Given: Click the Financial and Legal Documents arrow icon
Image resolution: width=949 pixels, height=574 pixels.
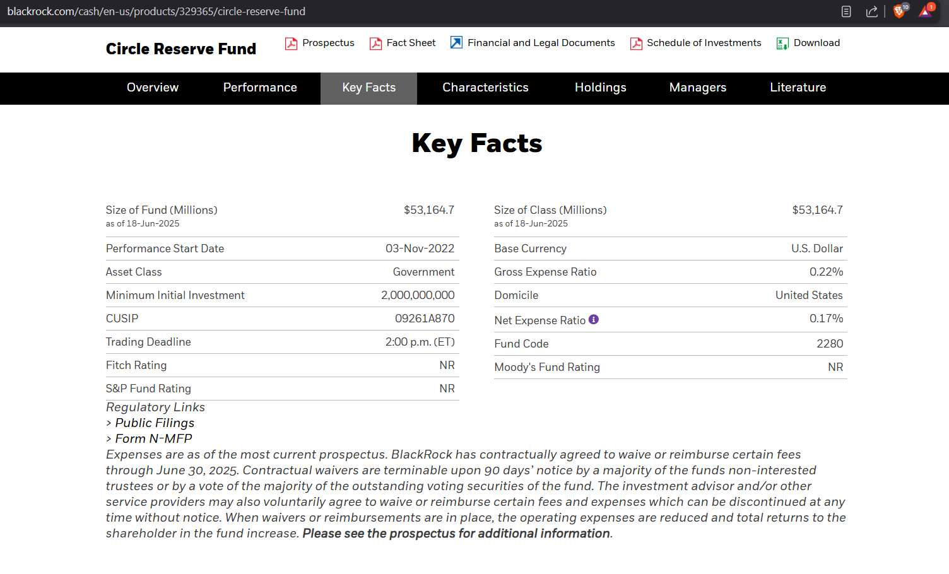Looking at the screenshot, I should point(456,42).
